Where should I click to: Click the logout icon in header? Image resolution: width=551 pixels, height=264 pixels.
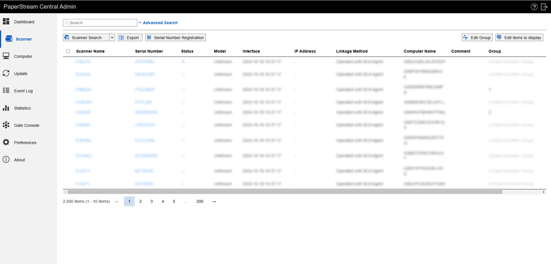tap(544, 7)
